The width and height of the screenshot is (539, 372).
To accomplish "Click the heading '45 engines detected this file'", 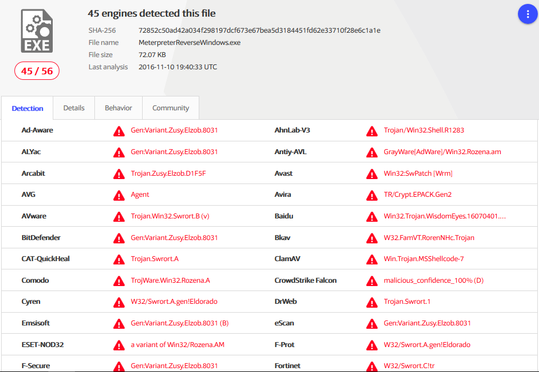I will 152,13.
